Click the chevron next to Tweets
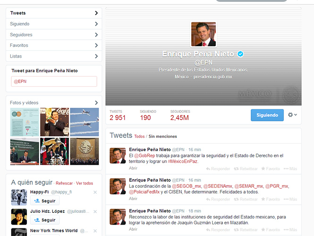This screenshot has width=314, height=236. tap(96, 13)
